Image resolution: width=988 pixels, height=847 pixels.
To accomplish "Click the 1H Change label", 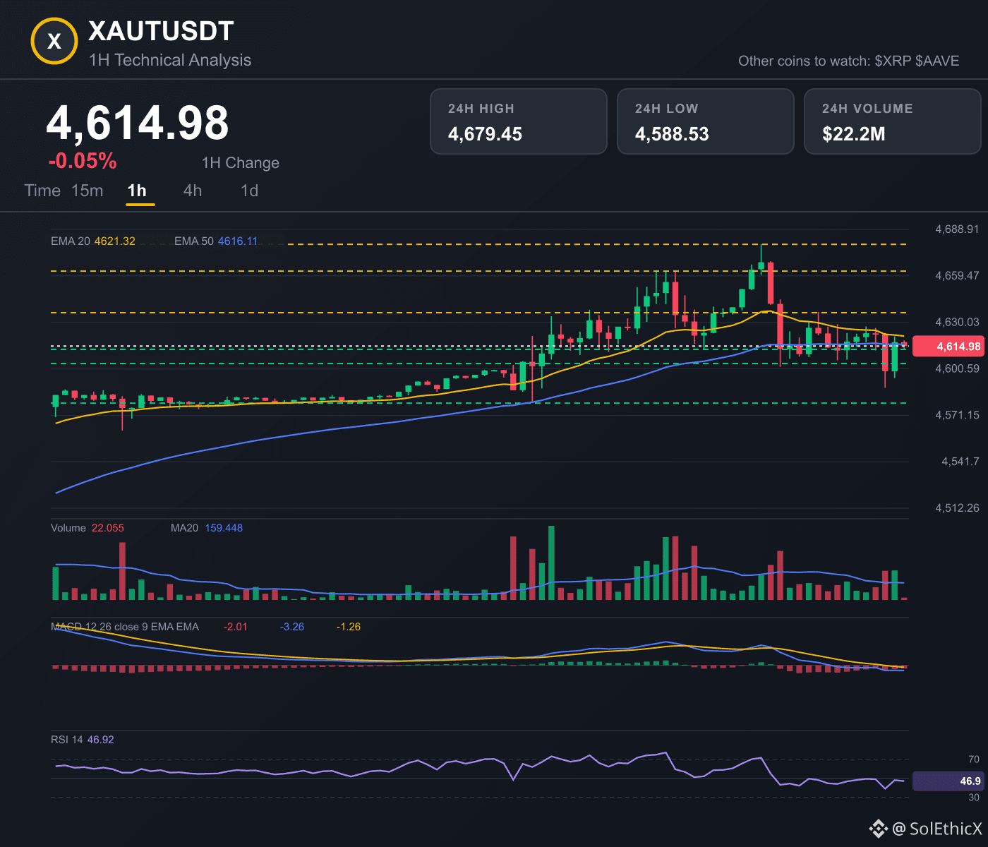I will click(x=241, y=163).
